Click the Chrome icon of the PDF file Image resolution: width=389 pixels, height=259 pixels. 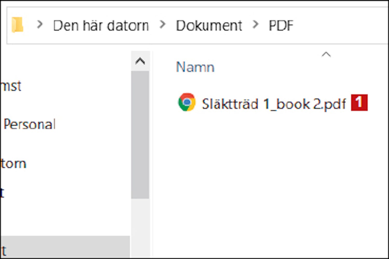tap(187, 102)
